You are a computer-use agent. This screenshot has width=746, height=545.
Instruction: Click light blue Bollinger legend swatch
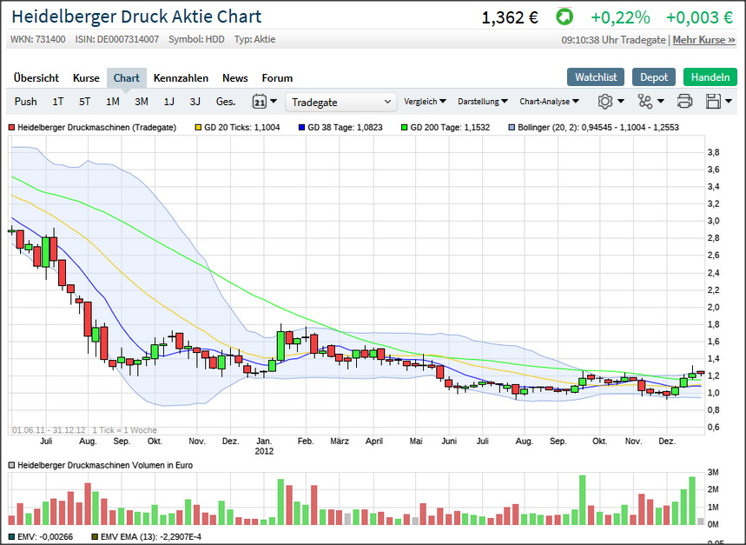coord(512,128)
